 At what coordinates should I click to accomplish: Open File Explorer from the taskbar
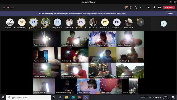click(x=67, y=97)
